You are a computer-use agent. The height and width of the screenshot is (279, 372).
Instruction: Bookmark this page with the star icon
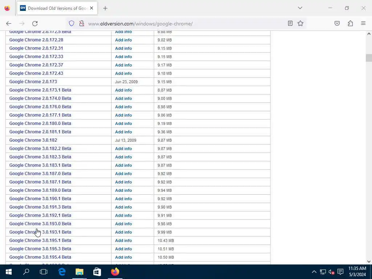coord(300,23)
